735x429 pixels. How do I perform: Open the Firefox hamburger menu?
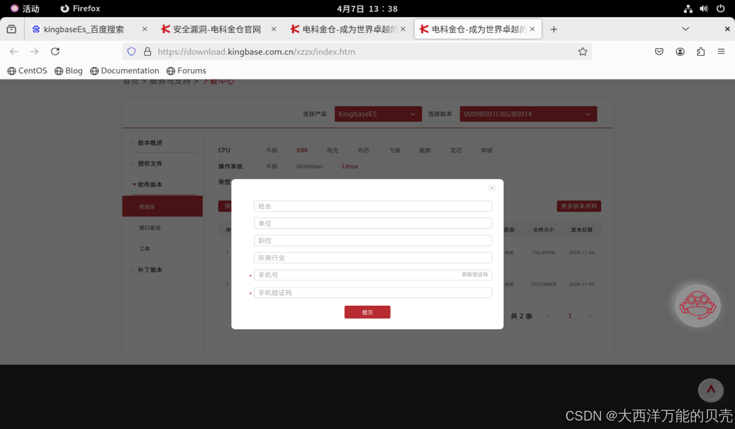(x=721, y=52)
